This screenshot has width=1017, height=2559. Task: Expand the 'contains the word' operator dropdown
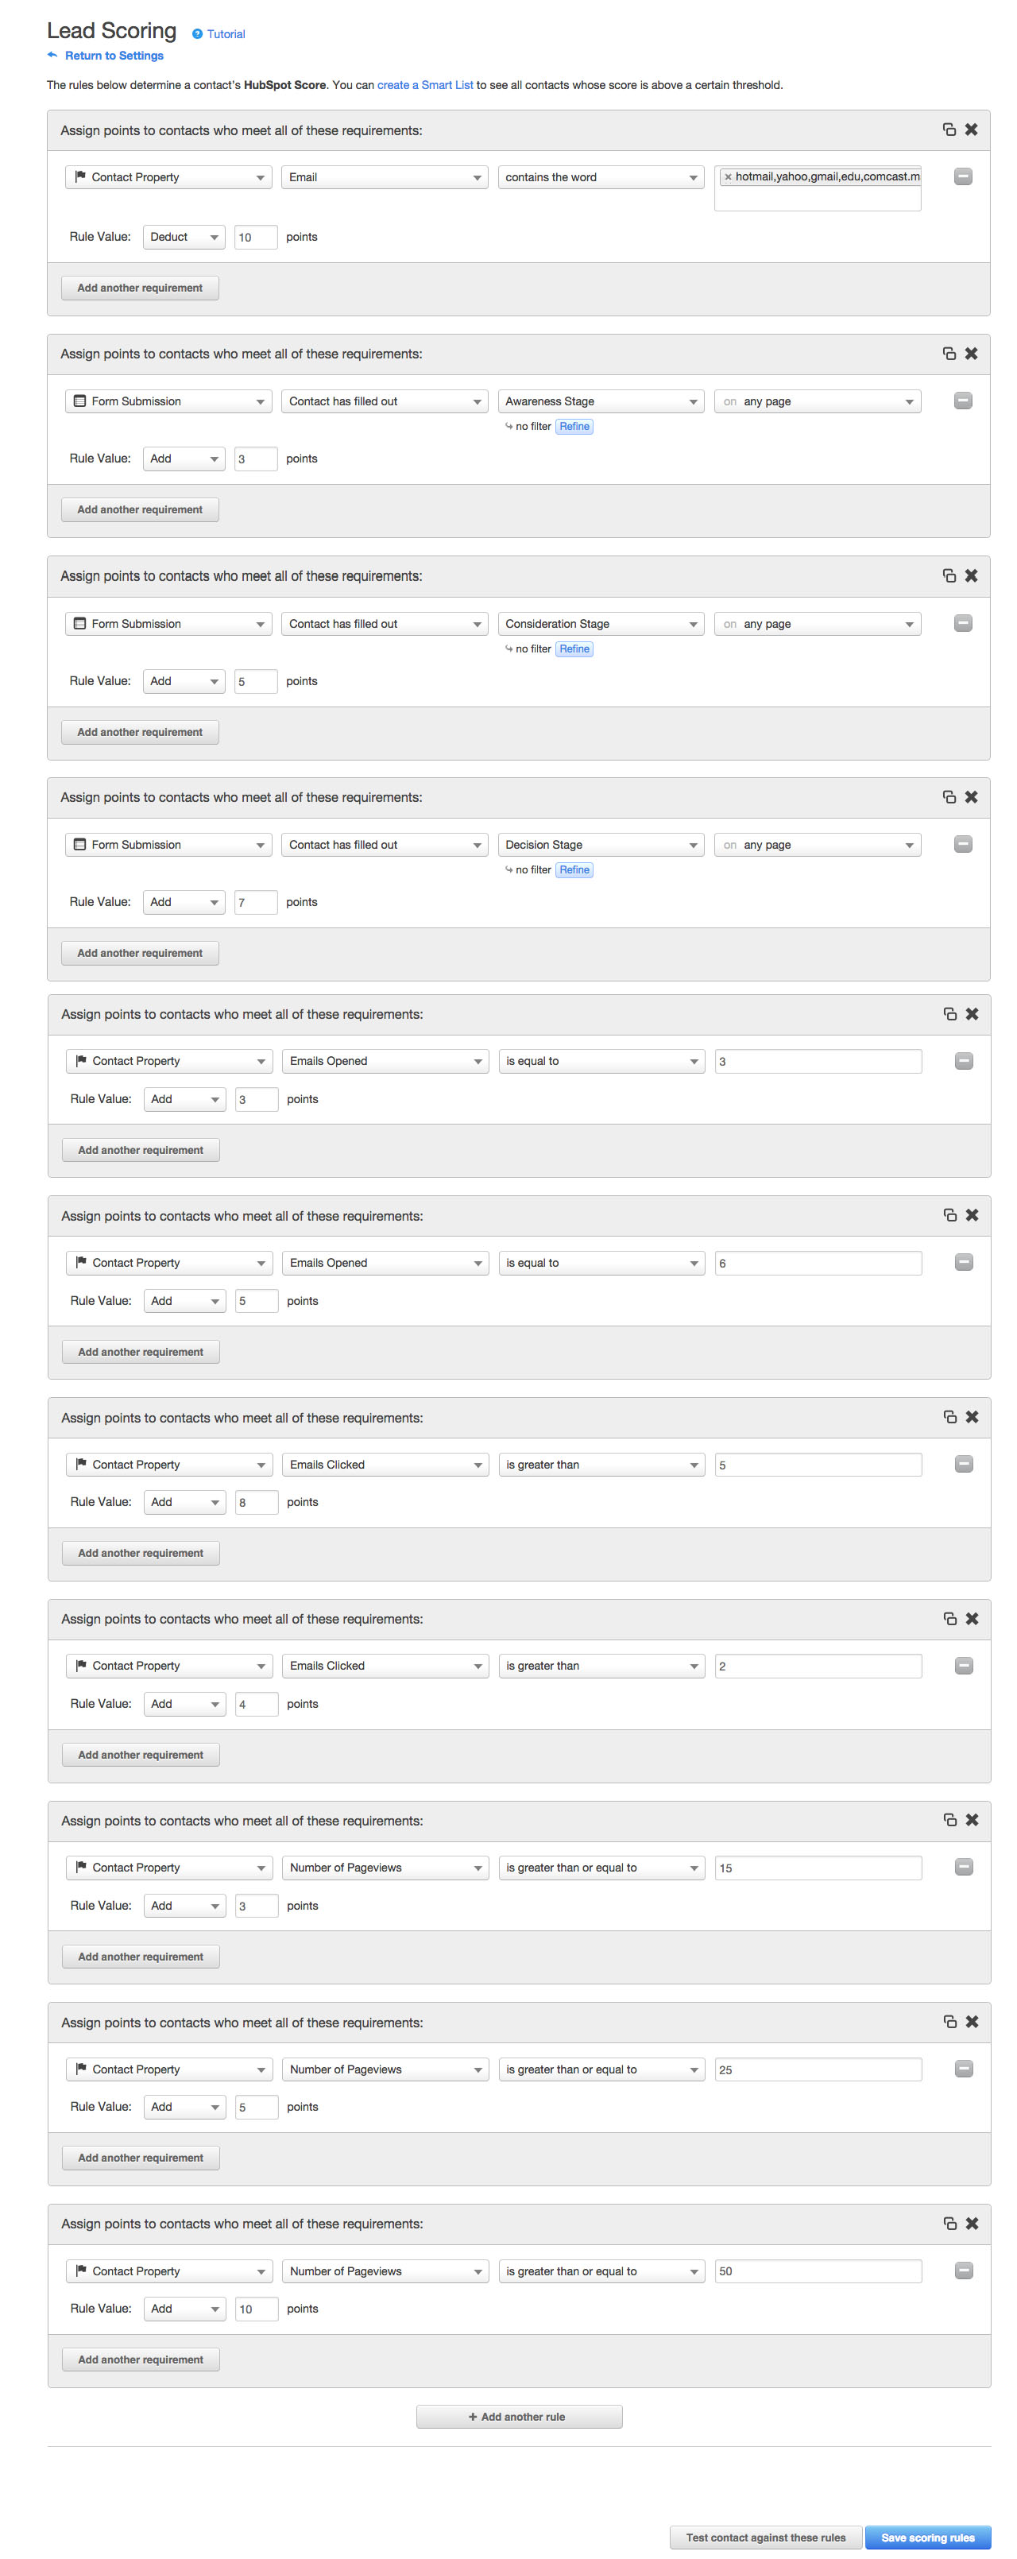[601, 178]
